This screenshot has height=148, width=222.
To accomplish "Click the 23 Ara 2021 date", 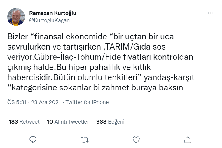I will (x=45, y=102).
